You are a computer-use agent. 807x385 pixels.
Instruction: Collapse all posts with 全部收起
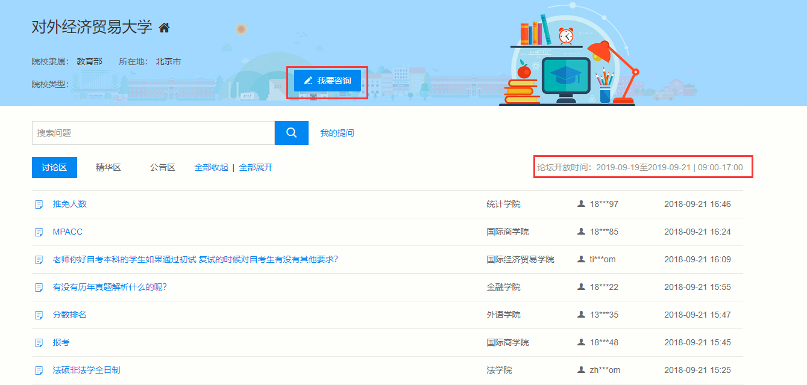point(212,167)
